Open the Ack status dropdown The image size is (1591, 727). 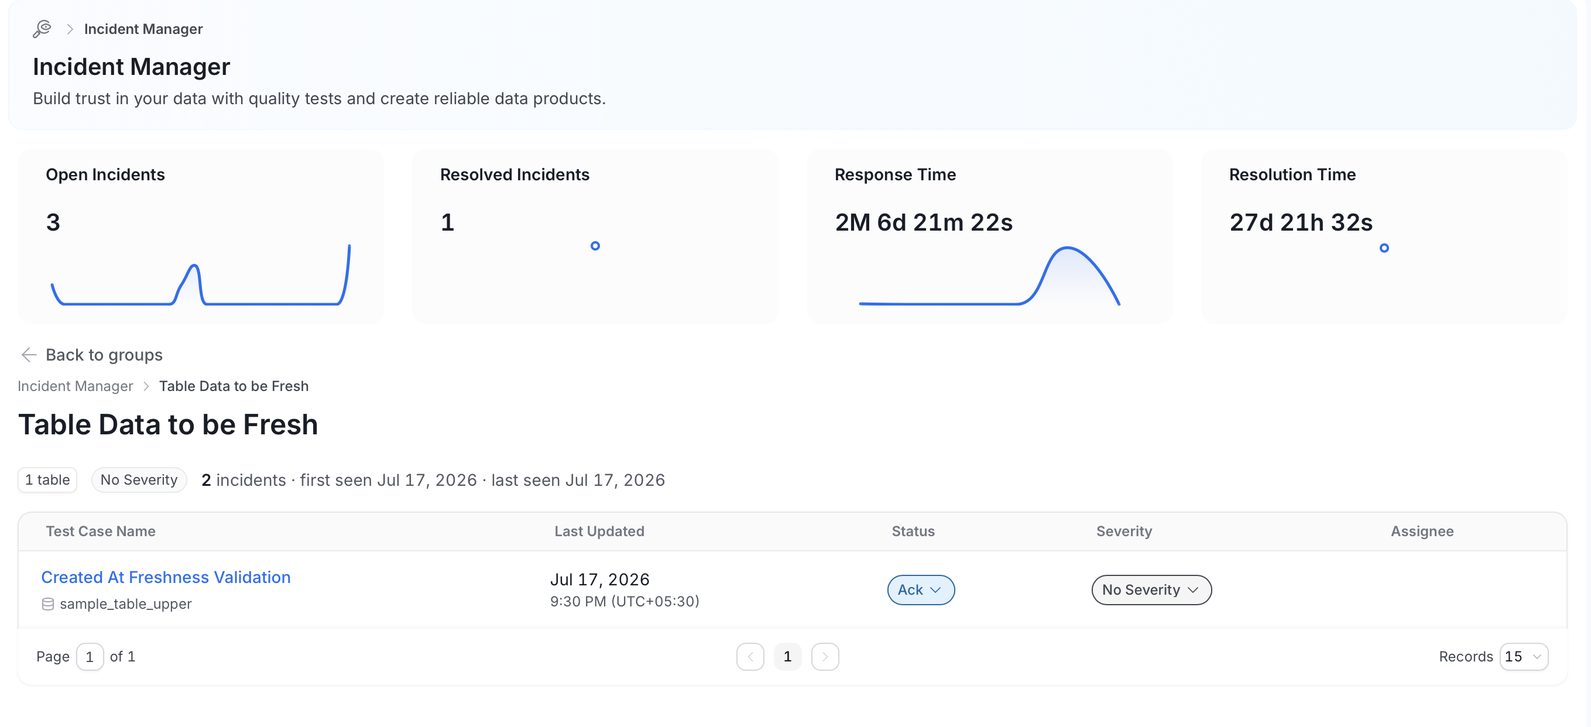point(920,589)
